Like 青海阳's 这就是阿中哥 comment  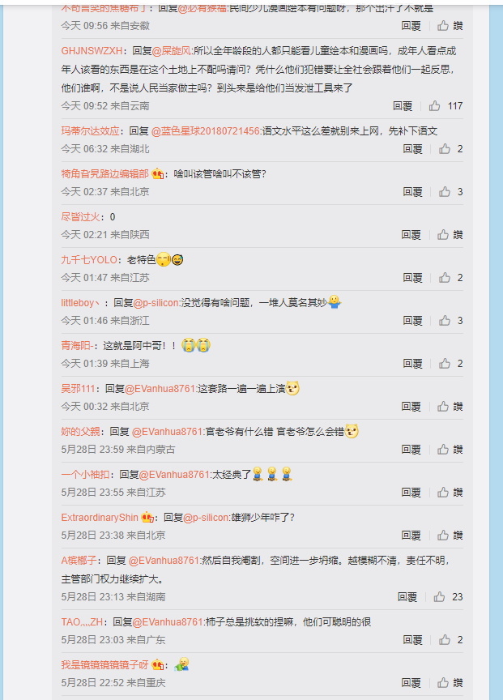click(x=444, y=364)
